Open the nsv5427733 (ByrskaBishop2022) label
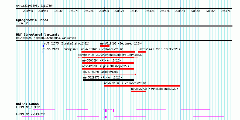Image resolution: width=240 pixels, height=120 pixels. (x=155, y=89)
